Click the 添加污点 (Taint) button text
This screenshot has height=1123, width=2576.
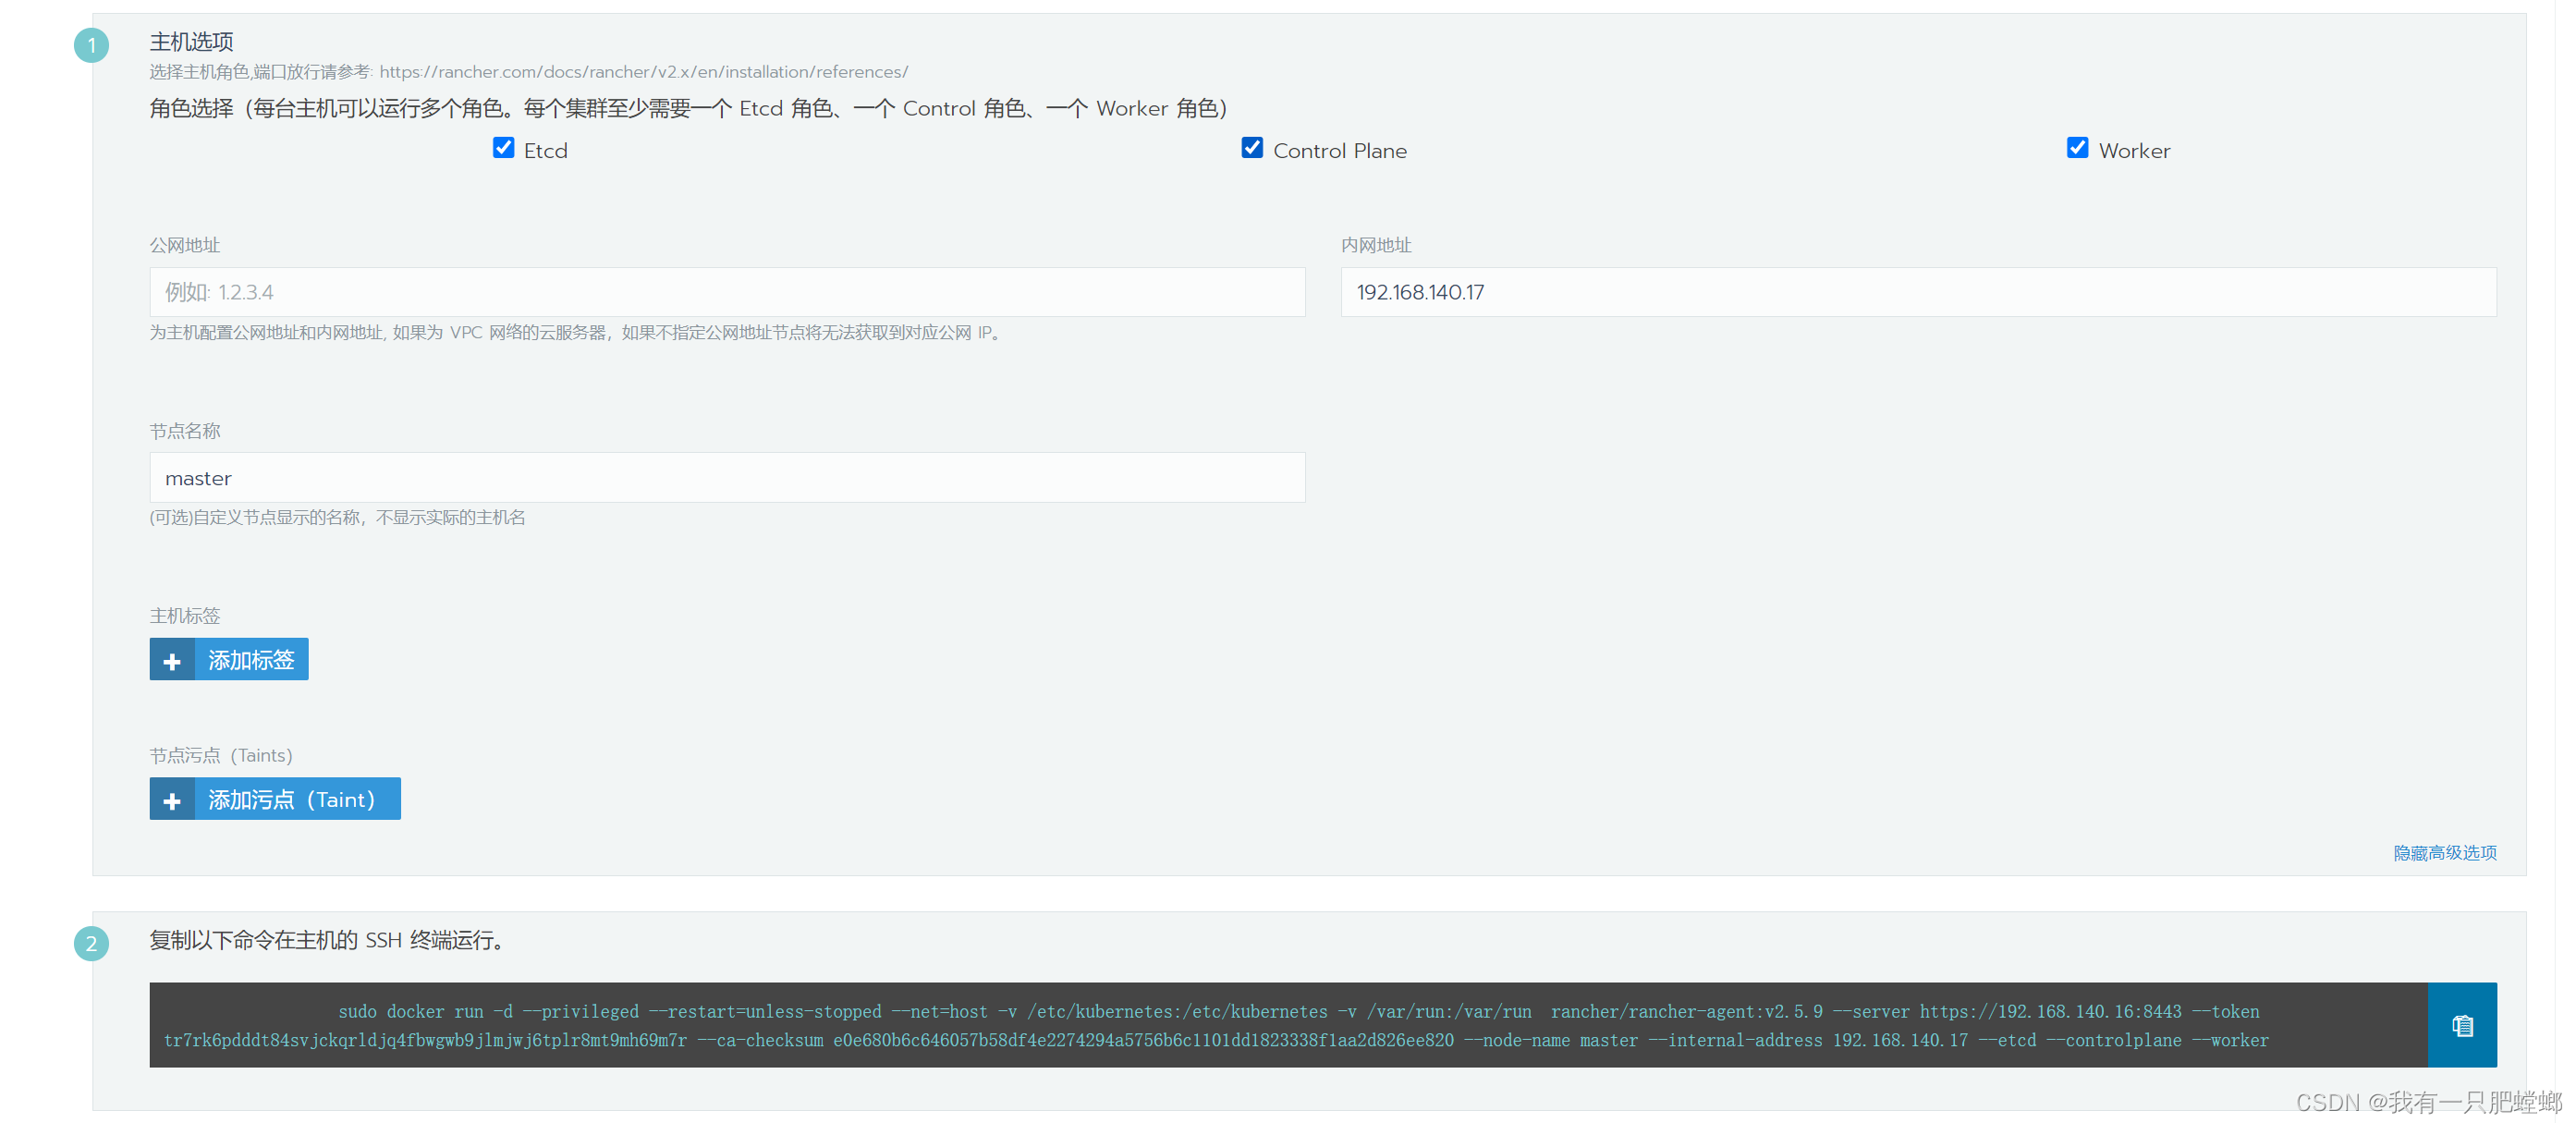(291, 800)
